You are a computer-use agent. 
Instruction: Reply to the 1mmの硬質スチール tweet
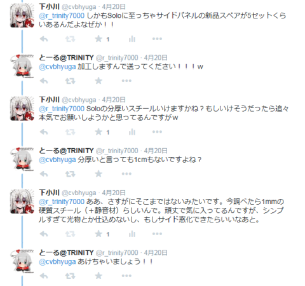(44, 234)
